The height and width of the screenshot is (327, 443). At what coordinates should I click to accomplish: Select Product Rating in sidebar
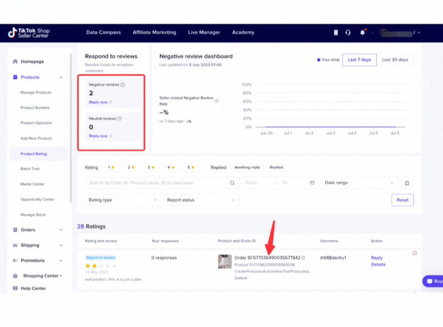[x=38, y=154]
